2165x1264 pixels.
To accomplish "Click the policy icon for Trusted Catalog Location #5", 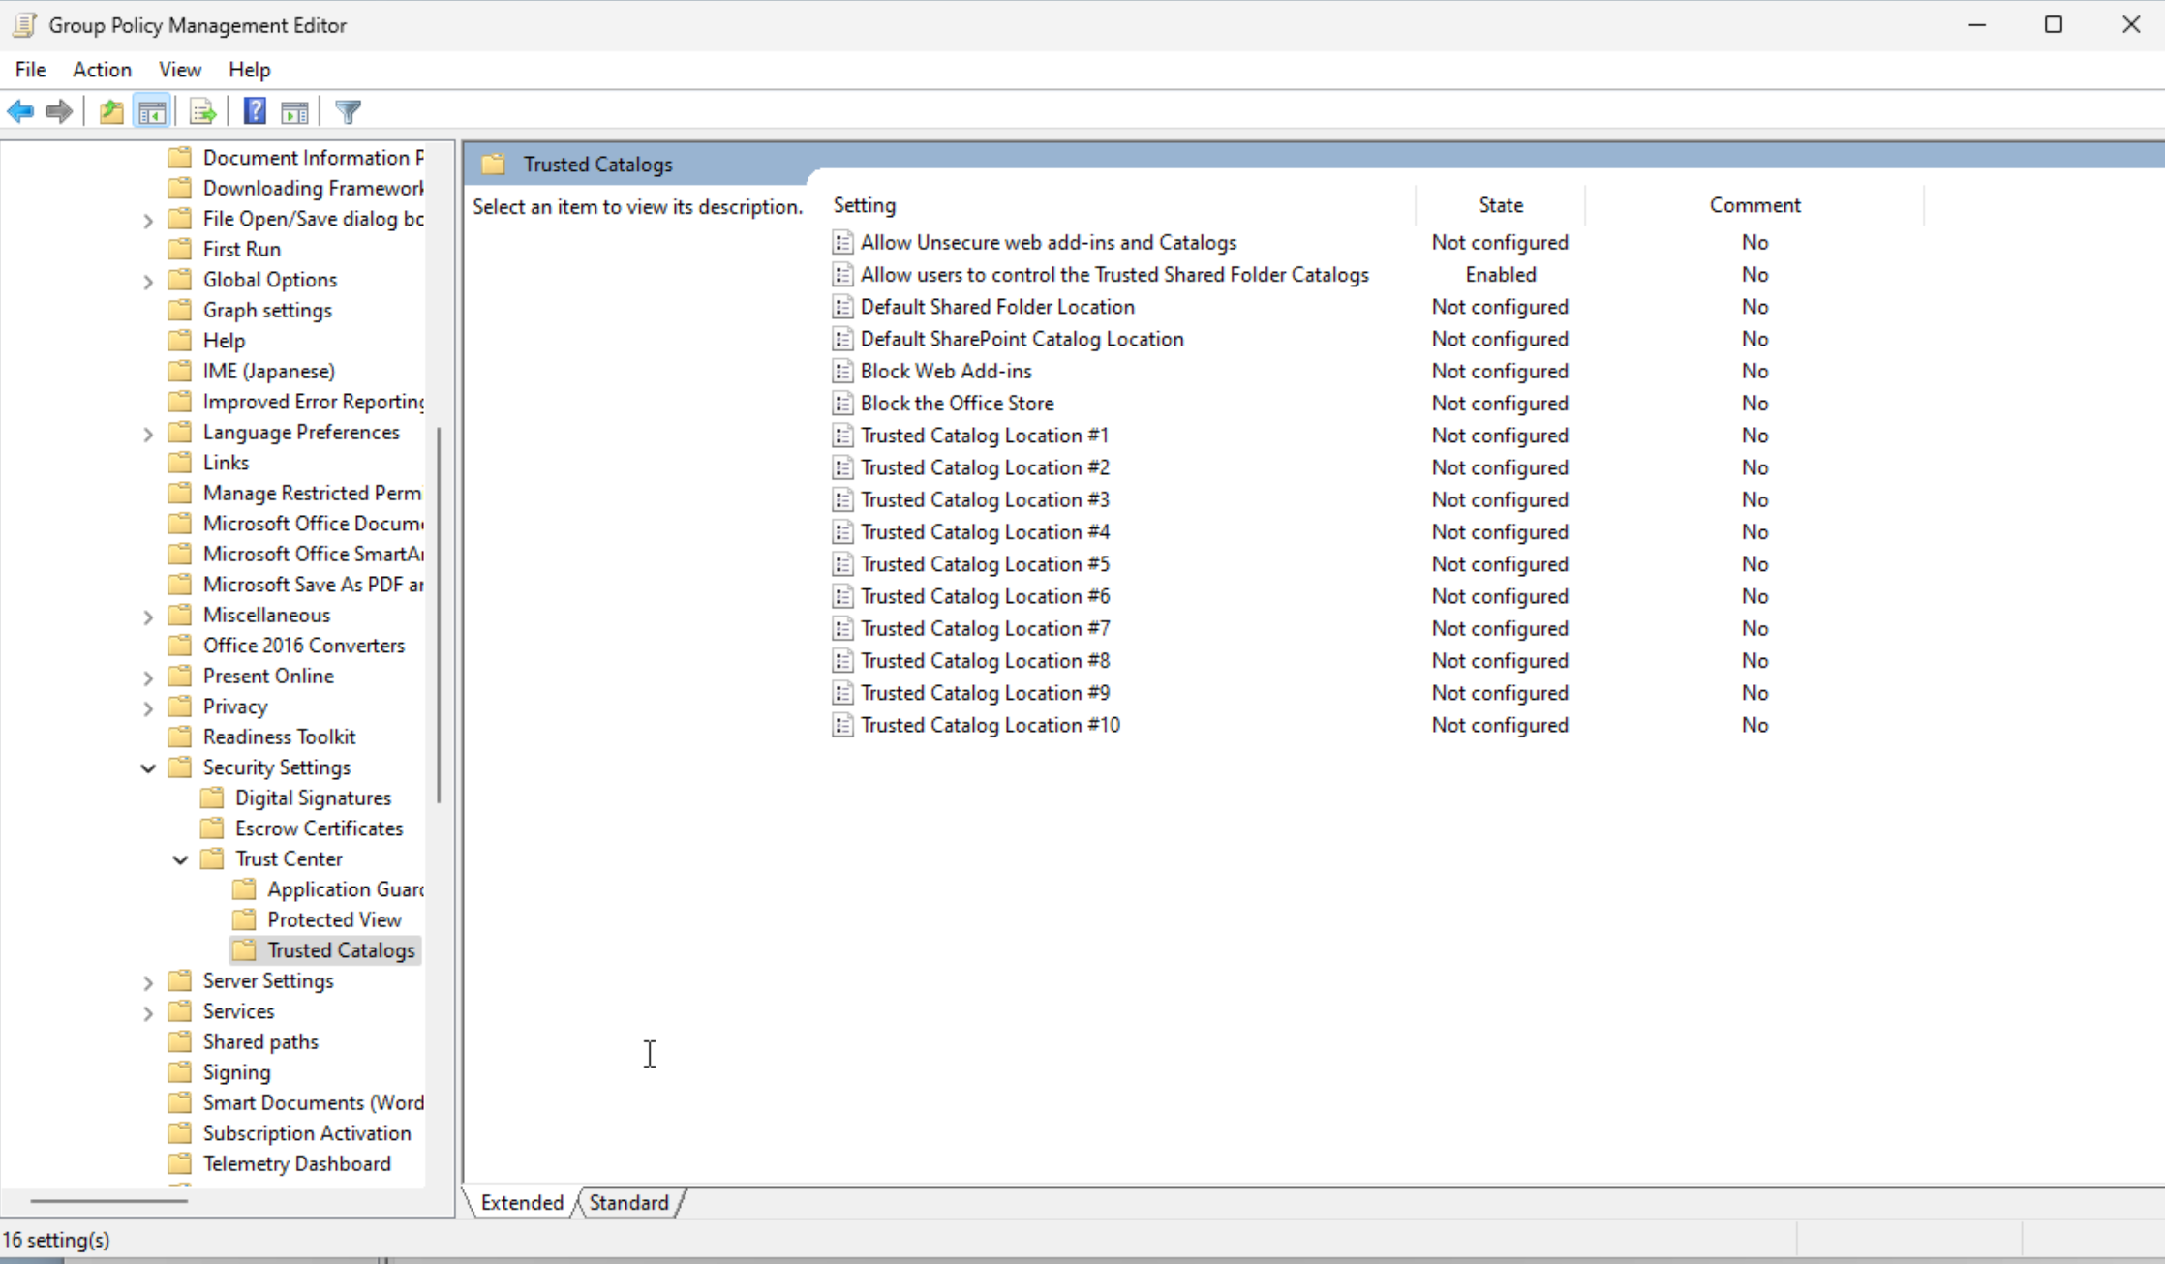I will 842,564.
